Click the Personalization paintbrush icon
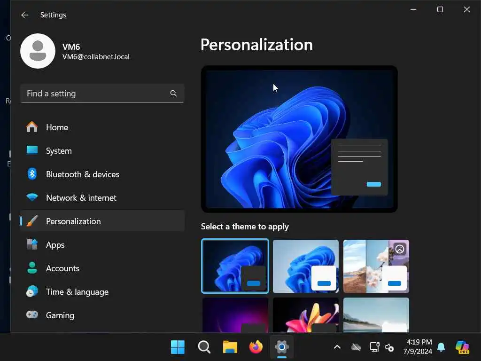Image resolution: width=481 pixels, height=361 pixels. [32, 221]
